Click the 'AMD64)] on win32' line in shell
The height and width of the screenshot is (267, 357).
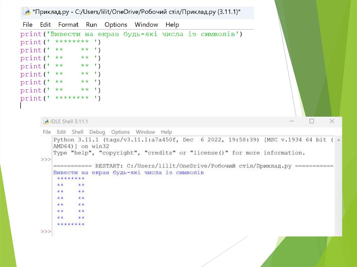click(81, 146)
